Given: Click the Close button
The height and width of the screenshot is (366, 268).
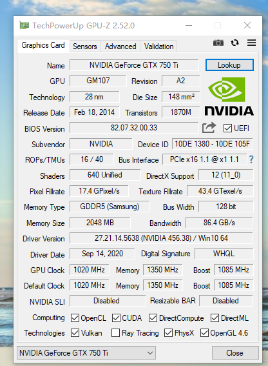Looking at the screenshot, I should pos(235,353).
